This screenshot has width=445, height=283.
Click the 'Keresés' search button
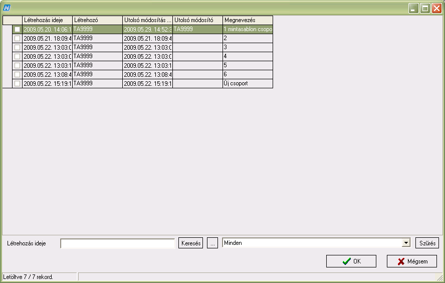[x=191, y=243]
